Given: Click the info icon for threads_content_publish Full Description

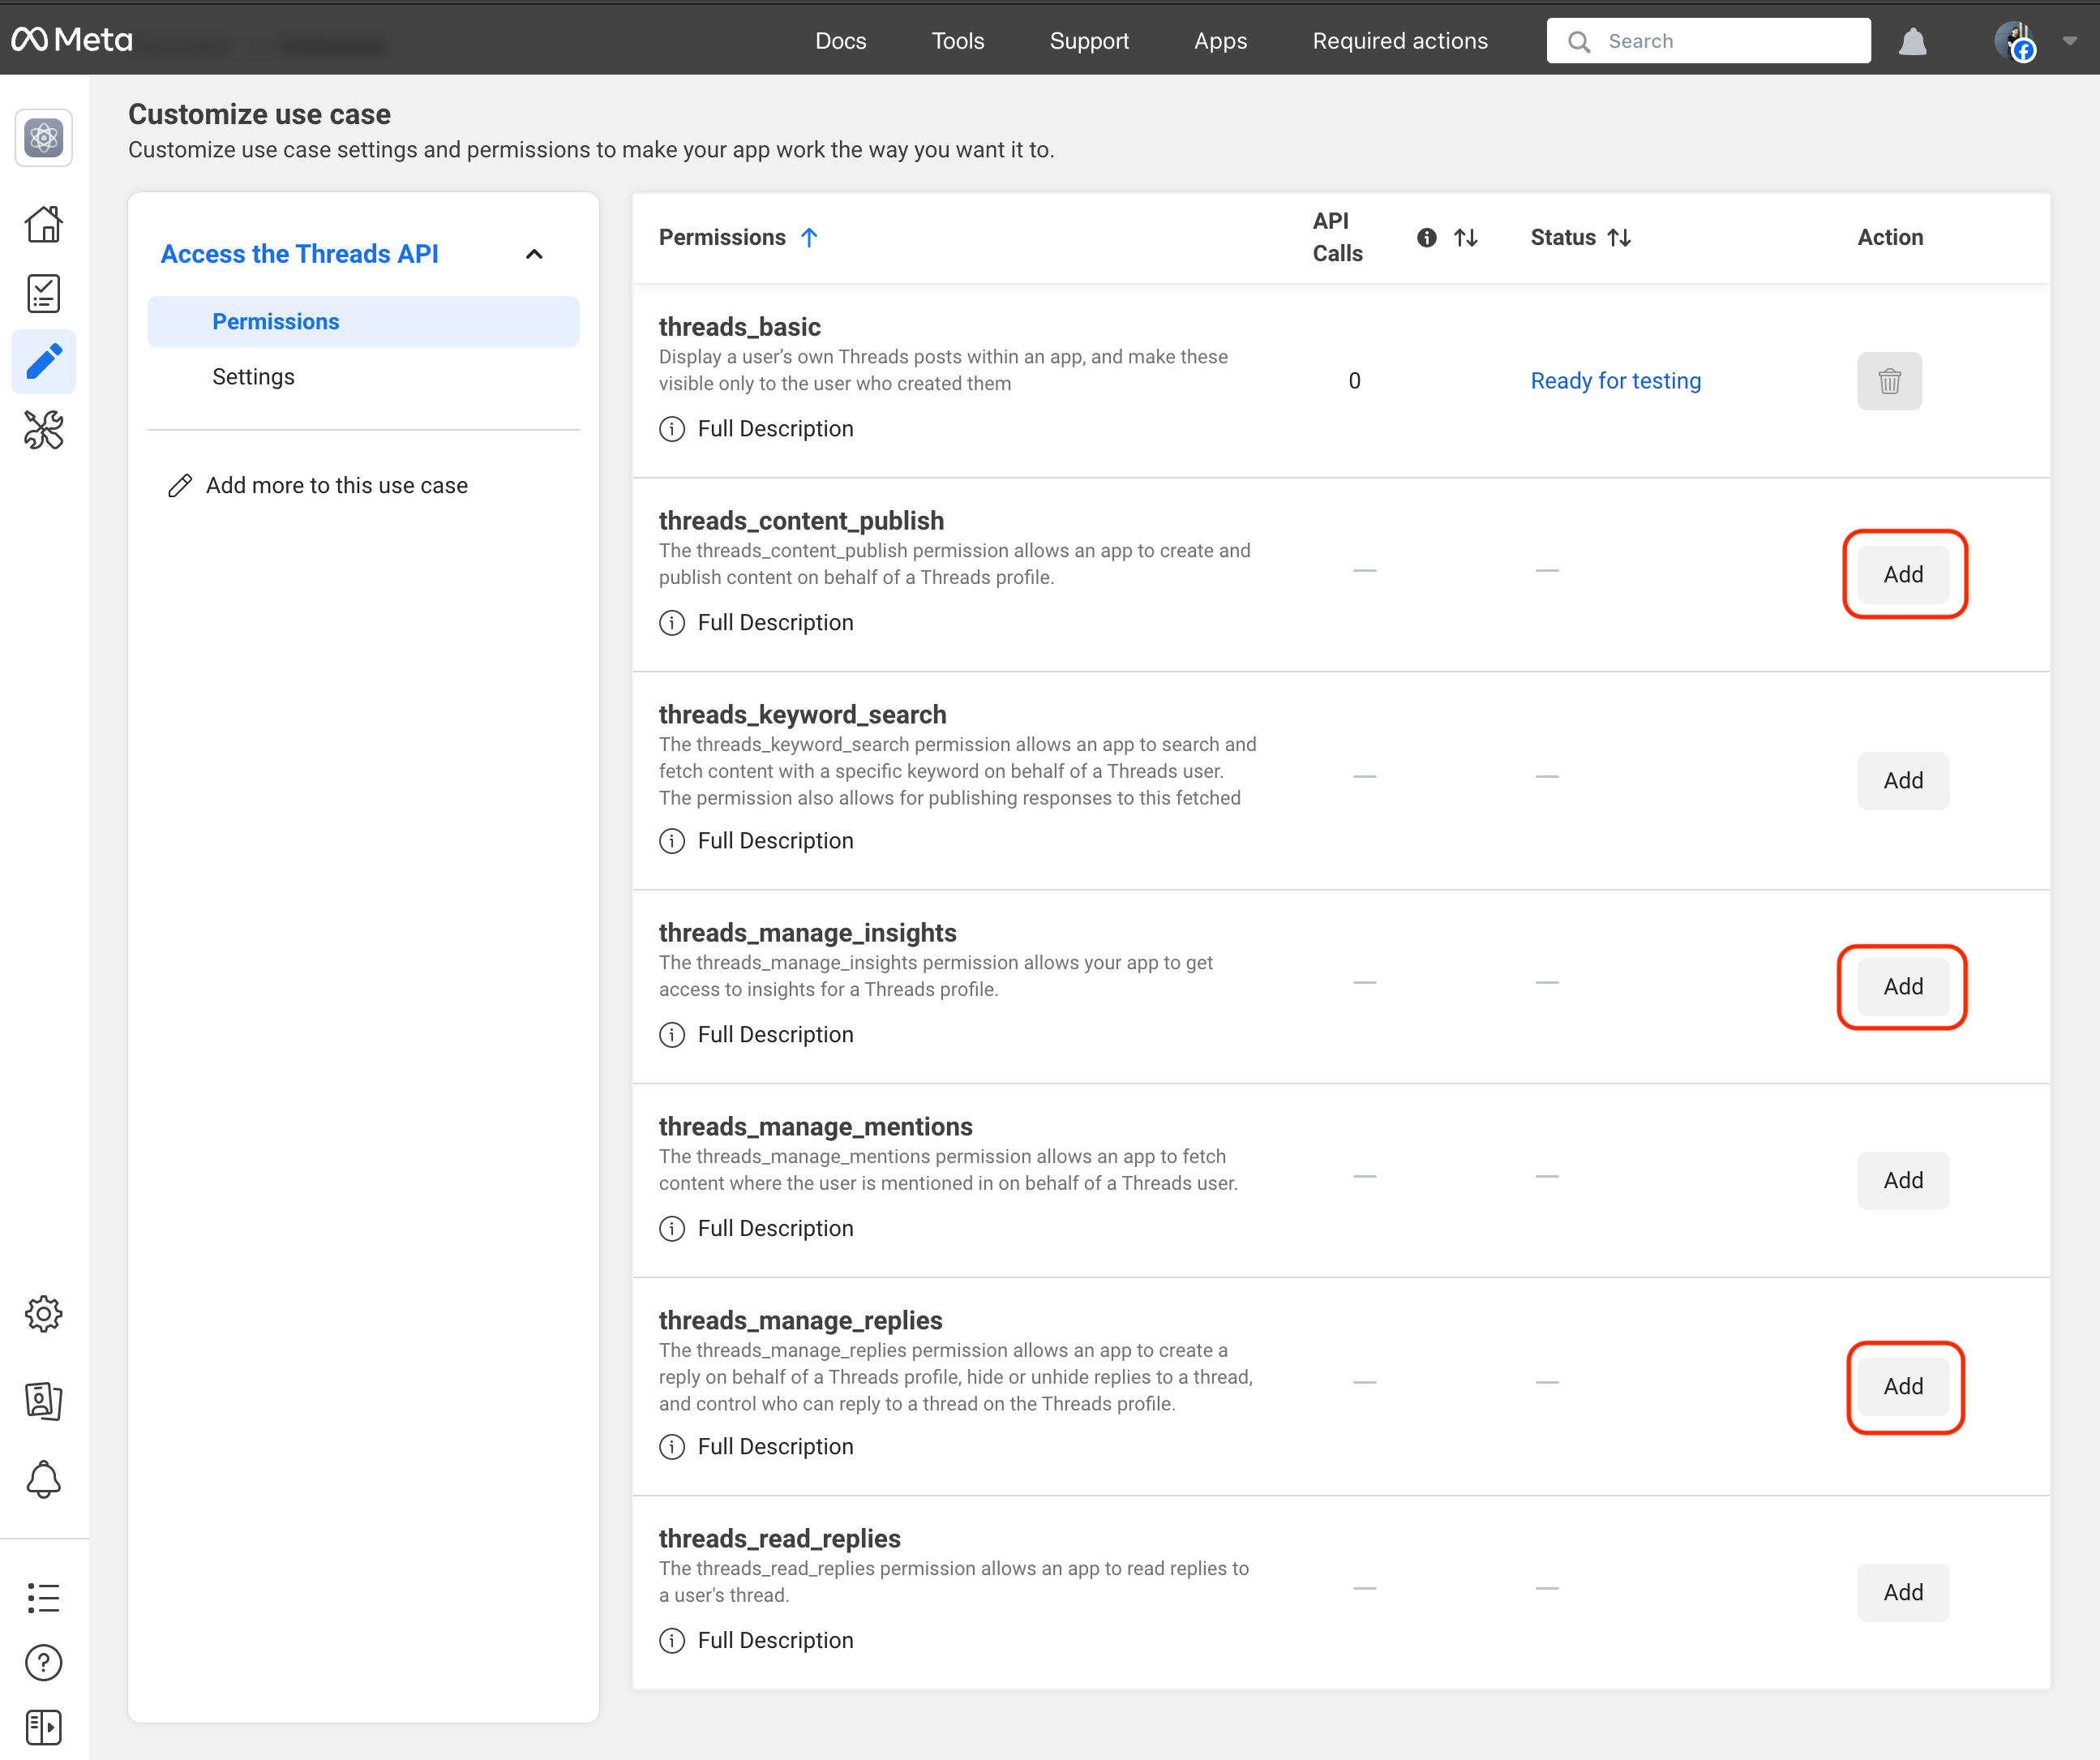Looking at the screenshot, I should point(672,624).
